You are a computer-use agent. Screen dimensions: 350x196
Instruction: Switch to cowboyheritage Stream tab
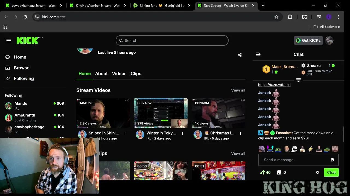34,5
